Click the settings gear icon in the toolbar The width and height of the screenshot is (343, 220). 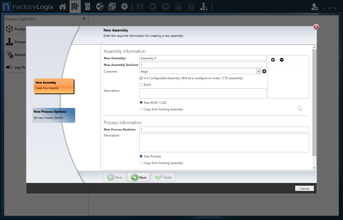click(x=124, y=6)
